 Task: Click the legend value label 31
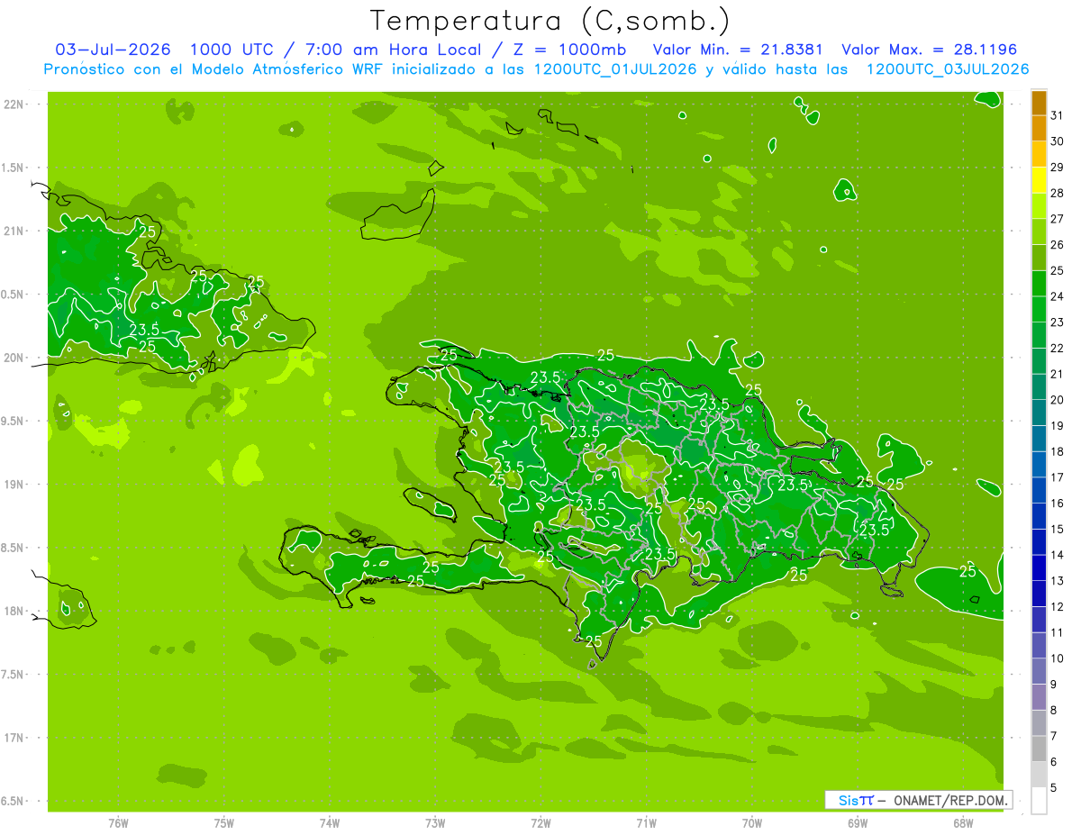(x=1057, y=115)
